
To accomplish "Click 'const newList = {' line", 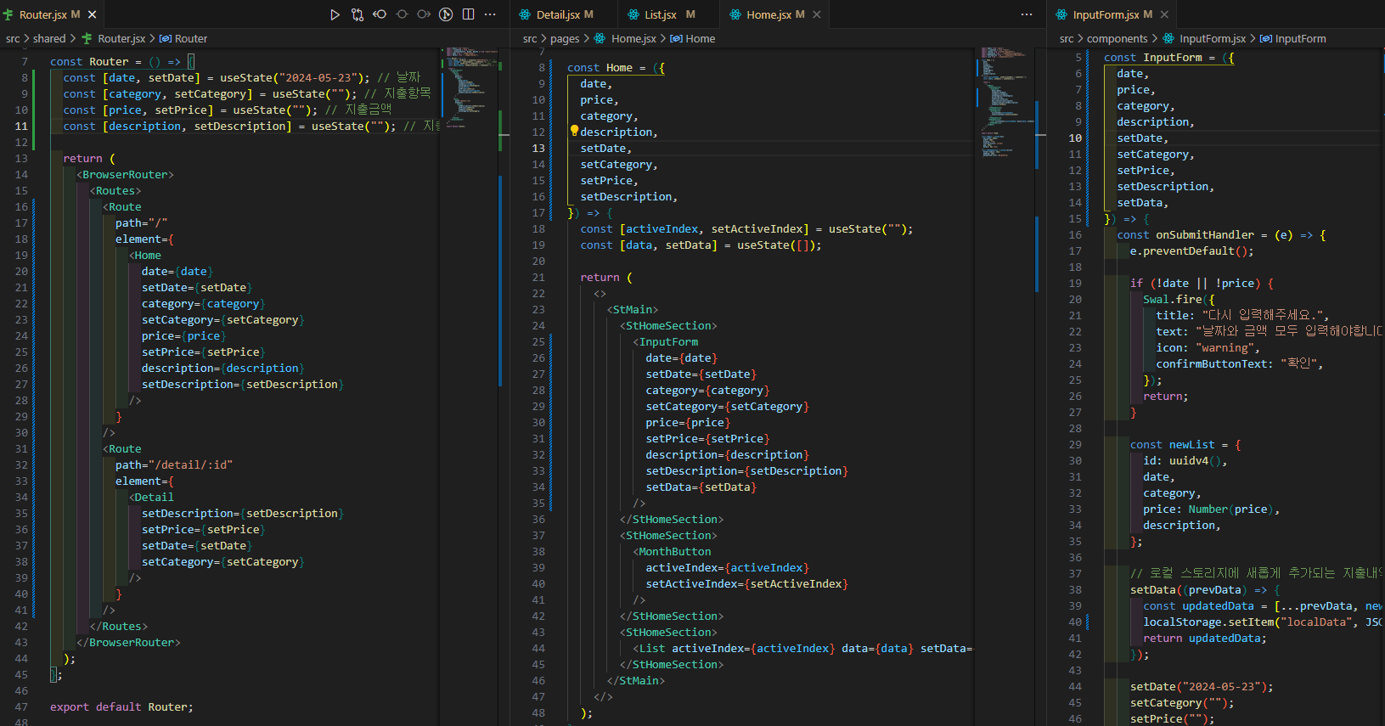I will coord(1185,444).
